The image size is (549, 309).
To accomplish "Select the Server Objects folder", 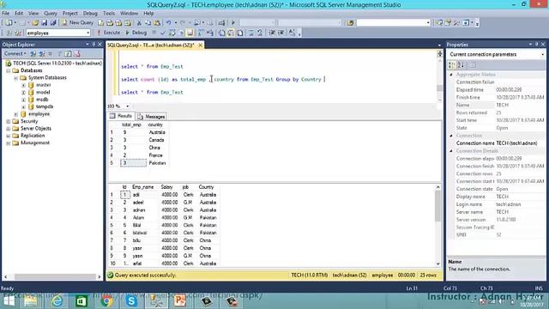I will [x=36, y=129].
